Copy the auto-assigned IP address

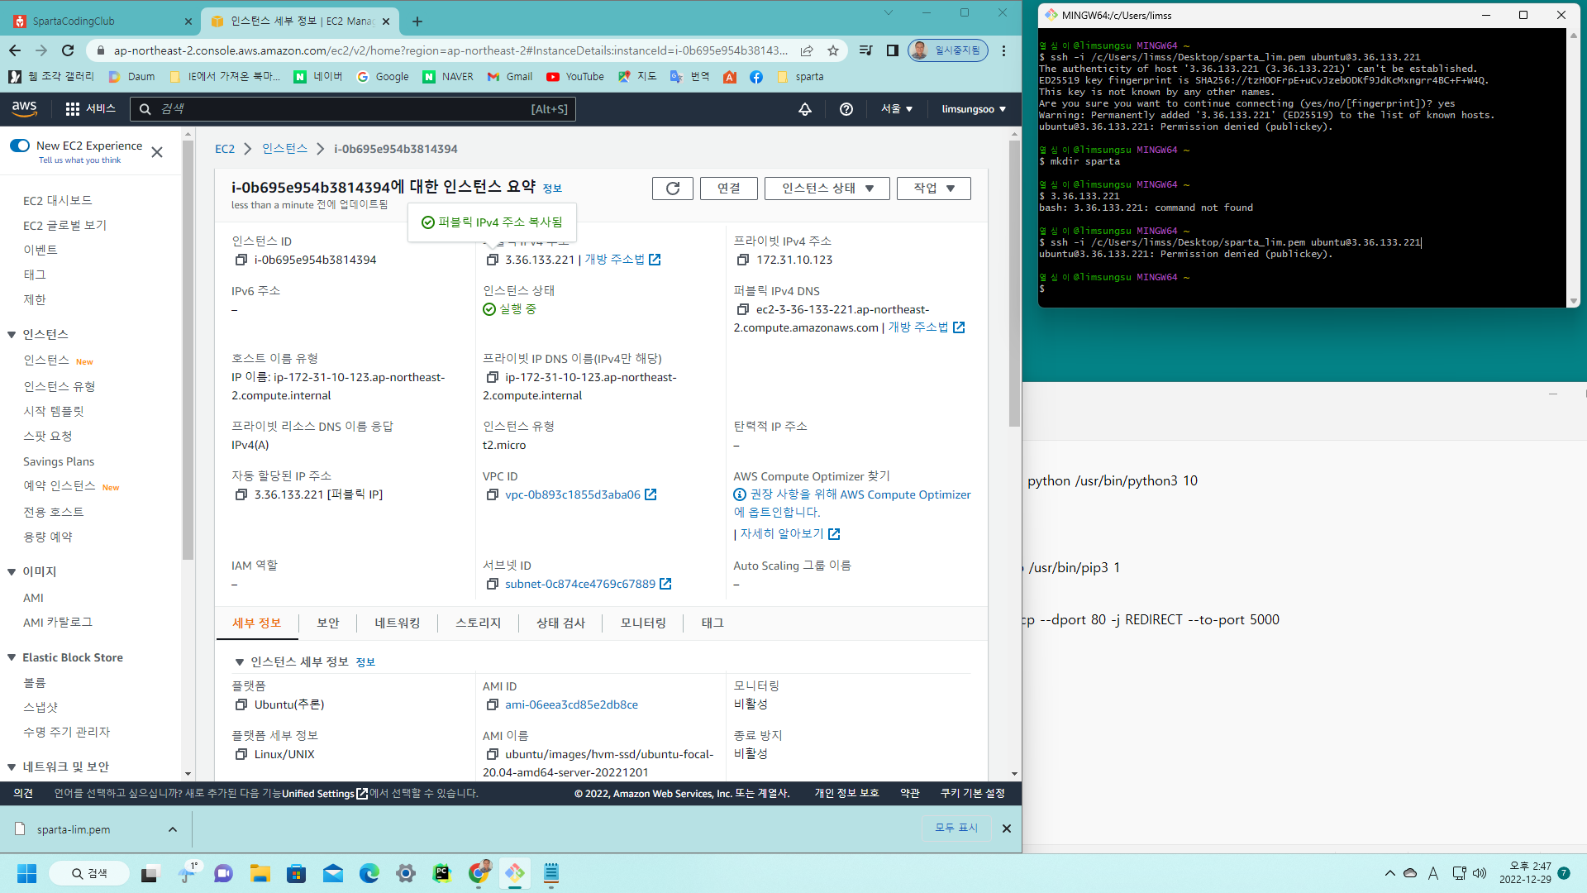(241, 494)
